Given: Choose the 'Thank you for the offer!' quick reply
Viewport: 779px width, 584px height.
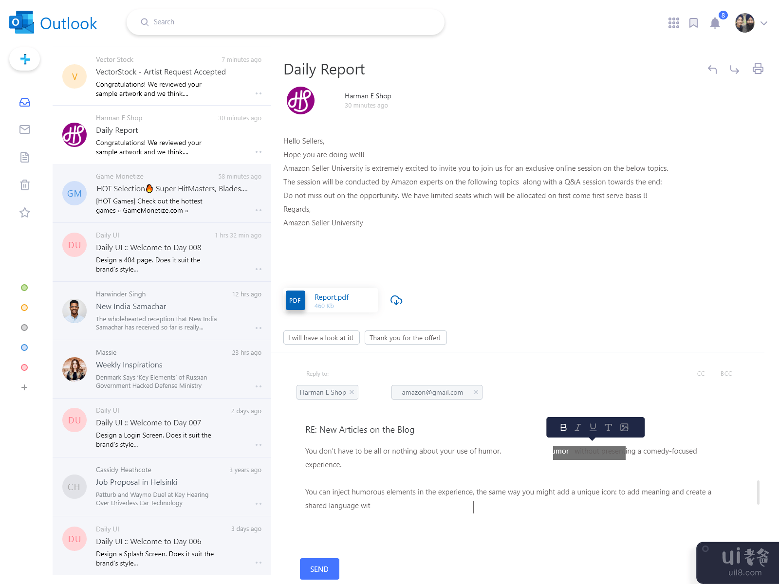Looking at the screenshot, I should (405, 338).
